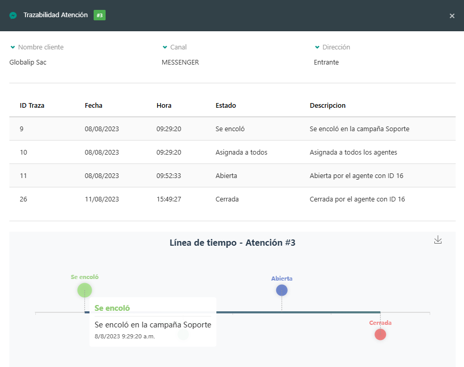464x367 pixels.
Task: Select the Asignada a todos row
Action: (x=232, y=152)
